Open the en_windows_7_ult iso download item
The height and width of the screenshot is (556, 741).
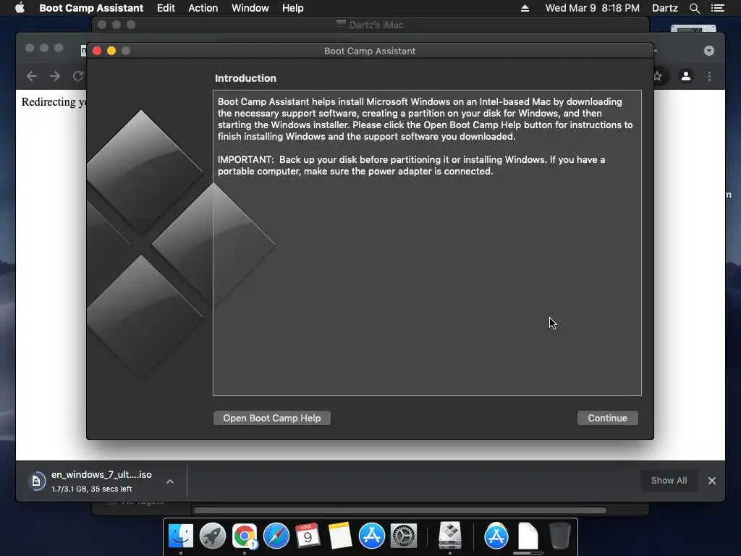pos(101,481)
